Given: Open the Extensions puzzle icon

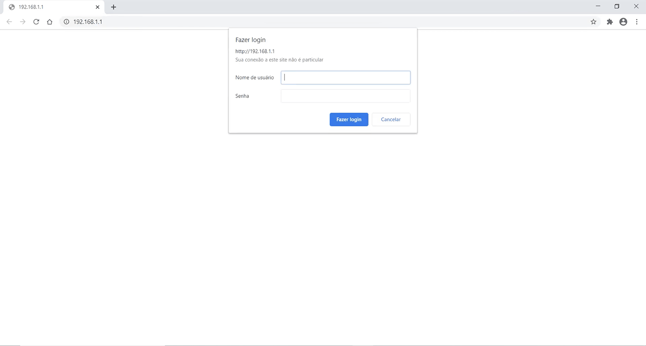Looking at the screenshot, I should pyautogui.click(x=609, y=22).
